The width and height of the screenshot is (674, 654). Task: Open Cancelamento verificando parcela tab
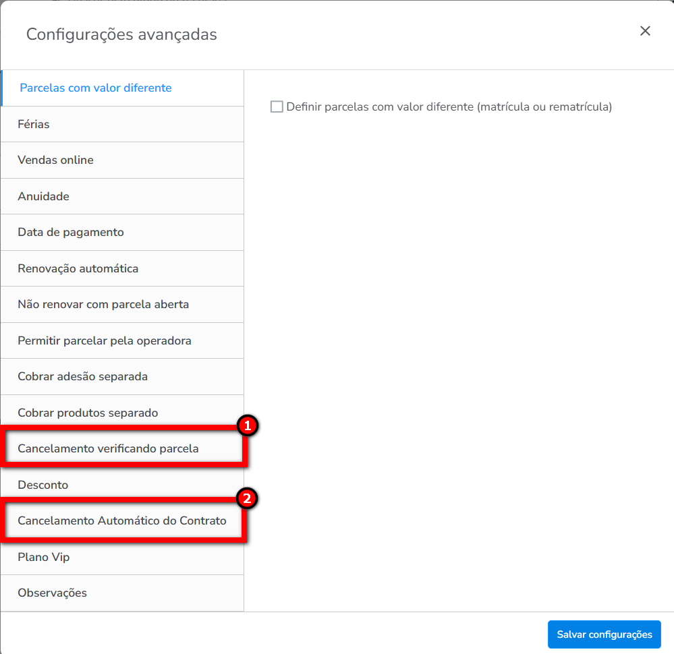coord(108,448)
